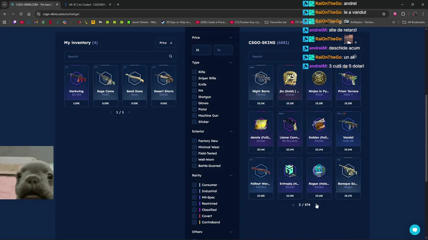The height and width of the screenshot is (240, 428).
Task: Open the Russian boy cry YouTube bookmark
Action: [245, 22]
